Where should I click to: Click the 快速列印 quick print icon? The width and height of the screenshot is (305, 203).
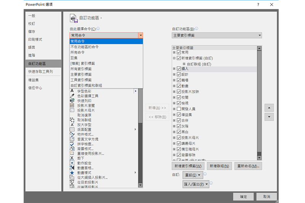(72, 101)
